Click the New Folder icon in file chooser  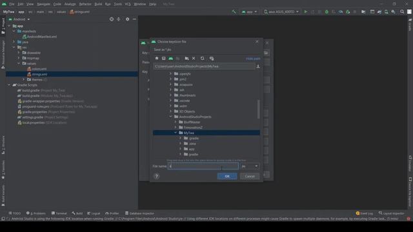coord(186,59)
